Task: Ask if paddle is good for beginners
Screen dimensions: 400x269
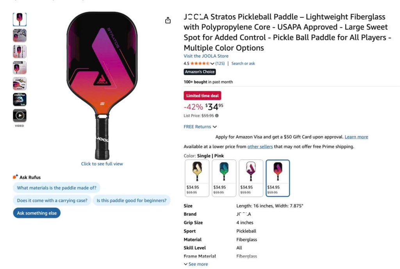Action: click(131, 200)
